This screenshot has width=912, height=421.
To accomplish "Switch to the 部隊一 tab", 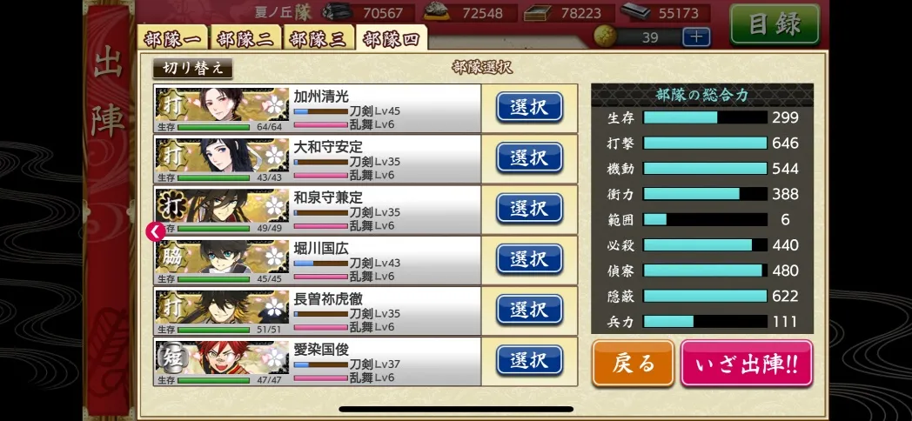I will pos(173,39).
